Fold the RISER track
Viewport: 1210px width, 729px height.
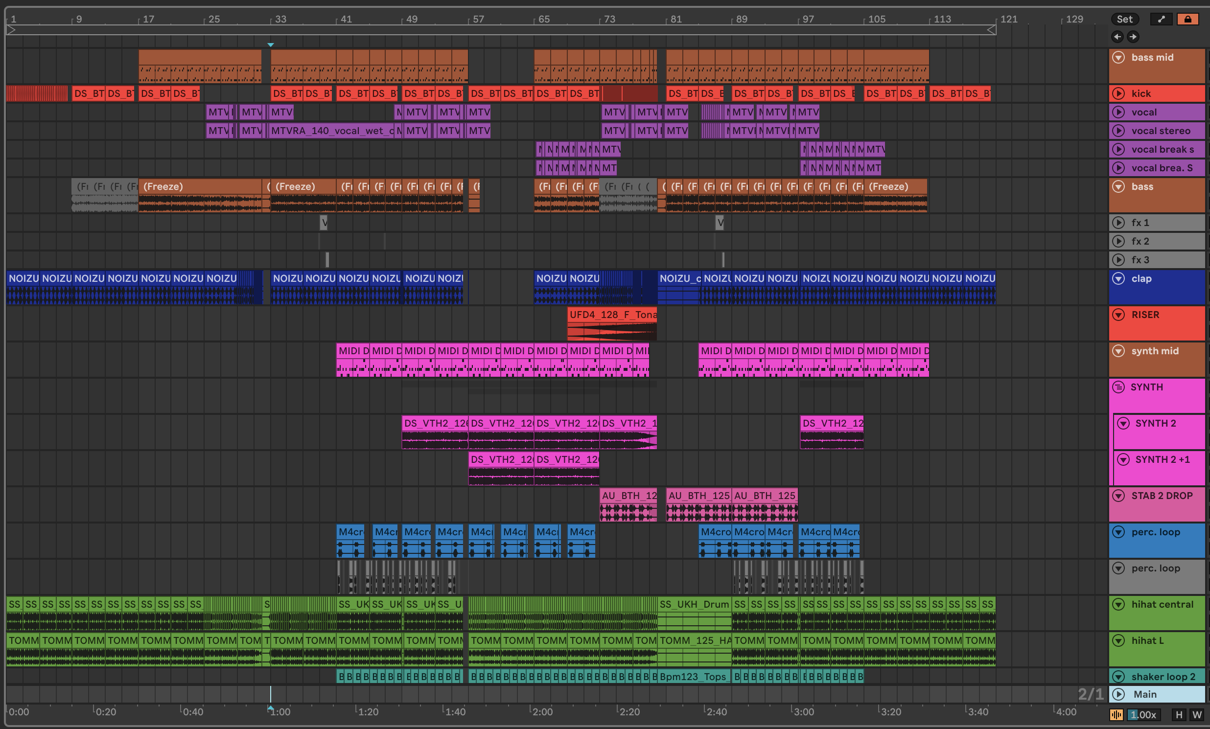click(1118, 315)
